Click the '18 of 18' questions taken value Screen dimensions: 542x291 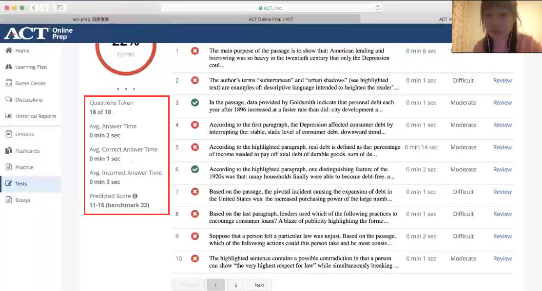100,112
